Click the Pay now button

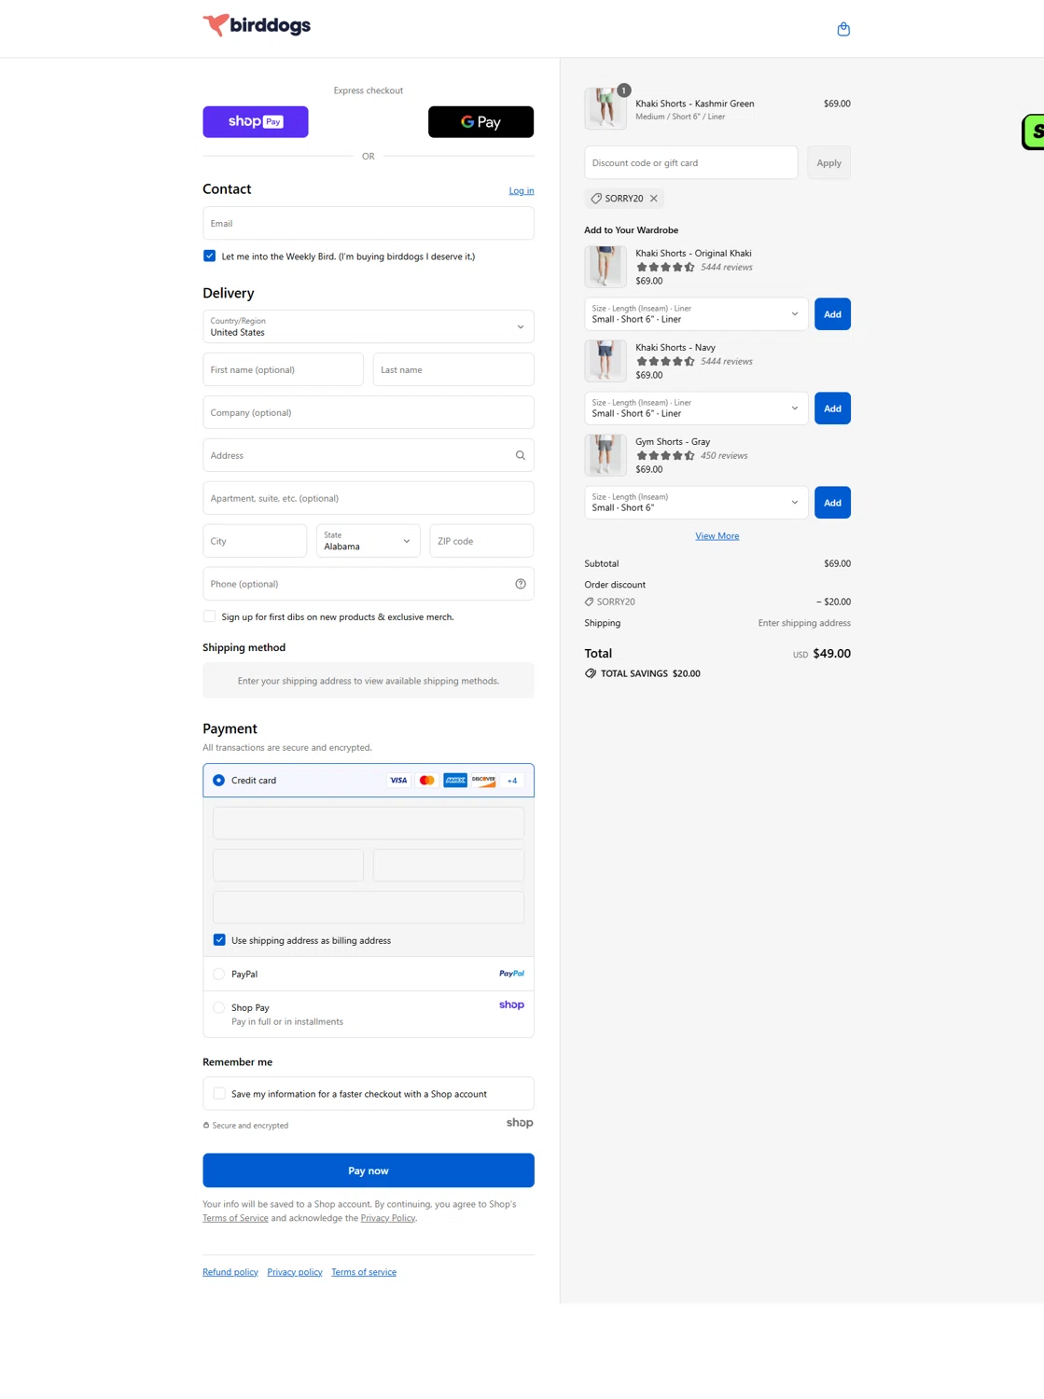click(x=369, y=1170)
